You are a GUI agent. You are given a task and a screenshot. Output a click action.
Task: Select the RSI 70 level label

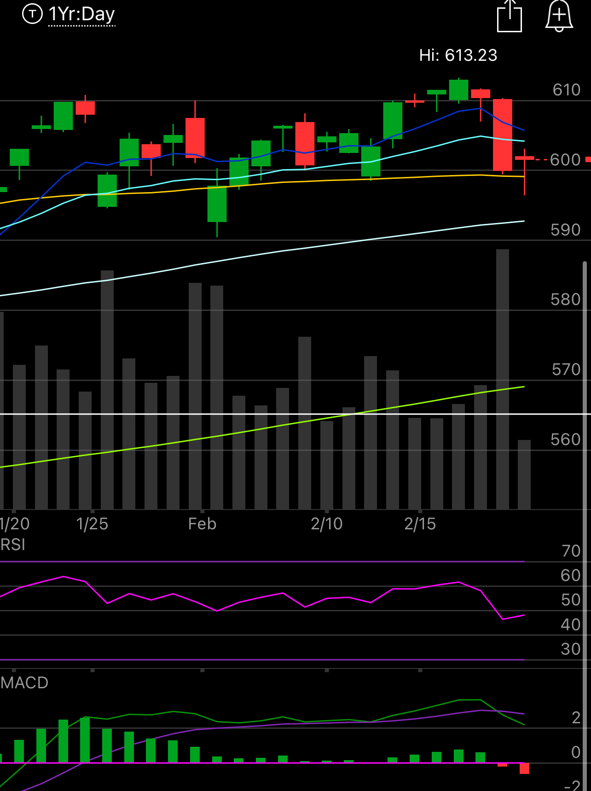(571, 551)
